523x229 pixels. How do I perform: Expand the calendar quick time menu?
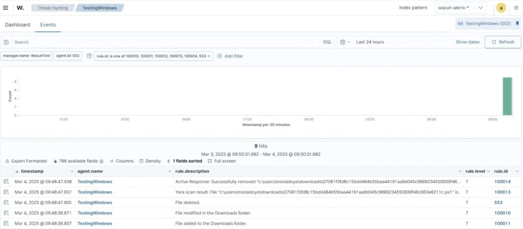point(345,42)
